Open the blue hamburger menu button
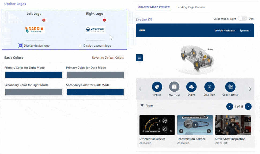This screenshot has height=154, width=260. pyautogui.click(x=140, y=58)
